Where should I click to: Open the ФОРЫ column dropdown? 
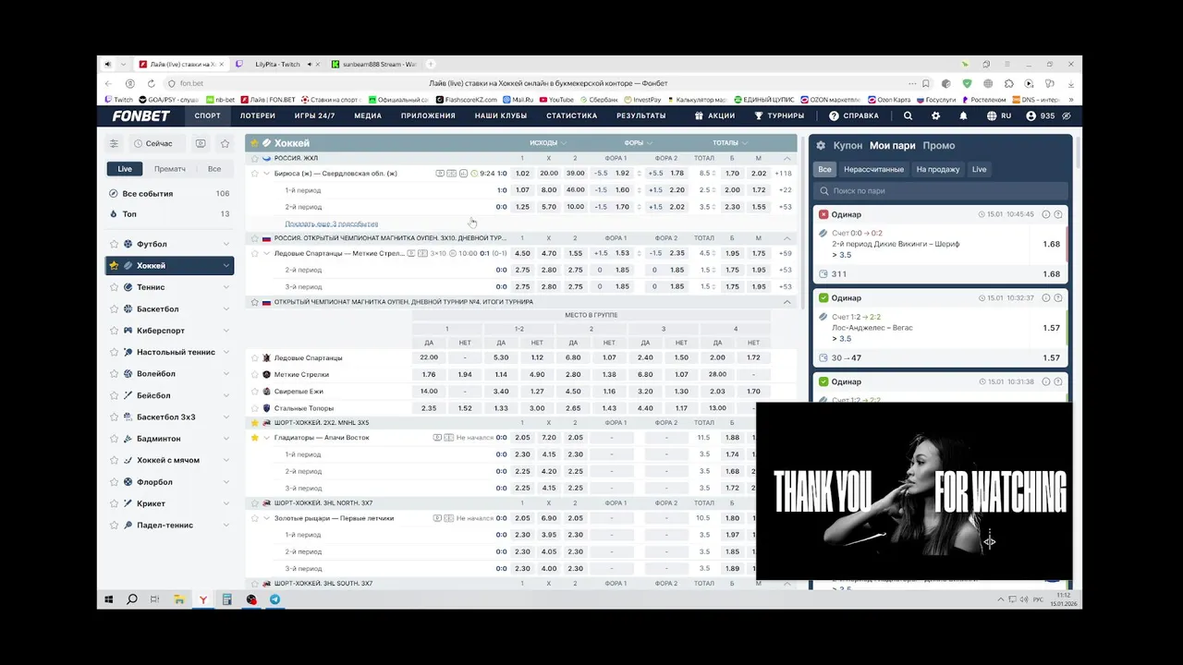639,143
